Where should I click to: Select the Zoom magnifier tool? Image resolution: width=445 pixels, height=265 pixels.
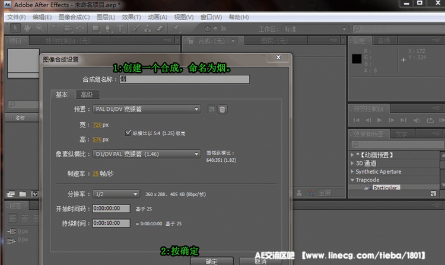(40, 28)
